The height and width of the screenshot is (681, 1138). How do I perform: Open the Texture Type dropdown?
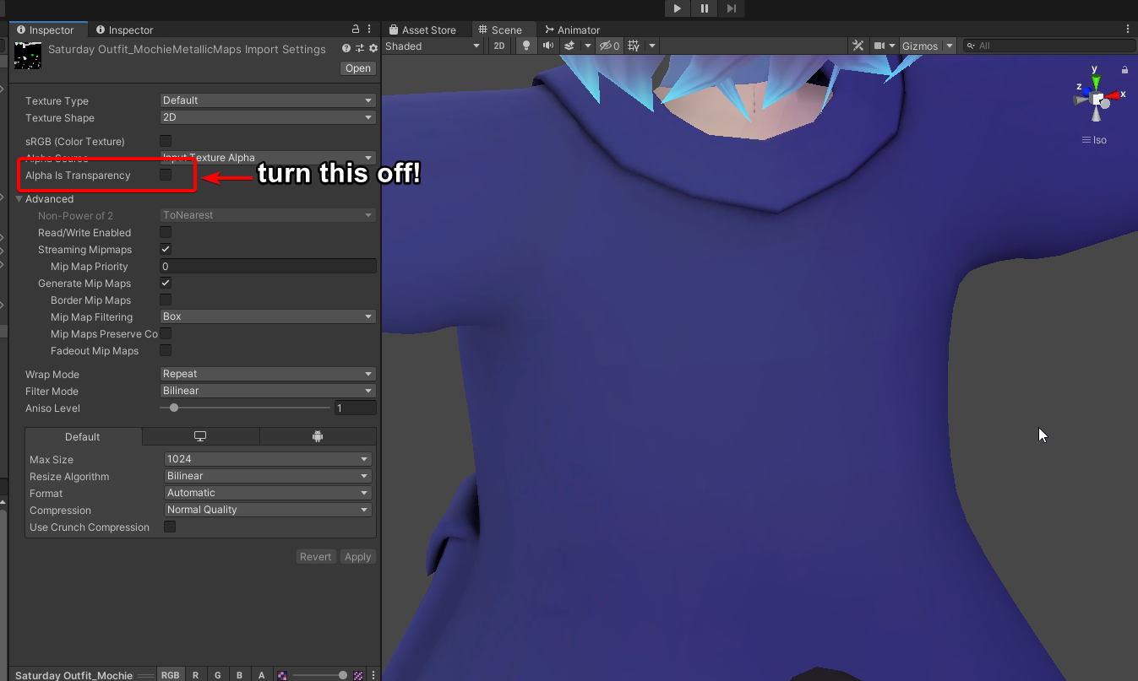click(x=267, y=100)
